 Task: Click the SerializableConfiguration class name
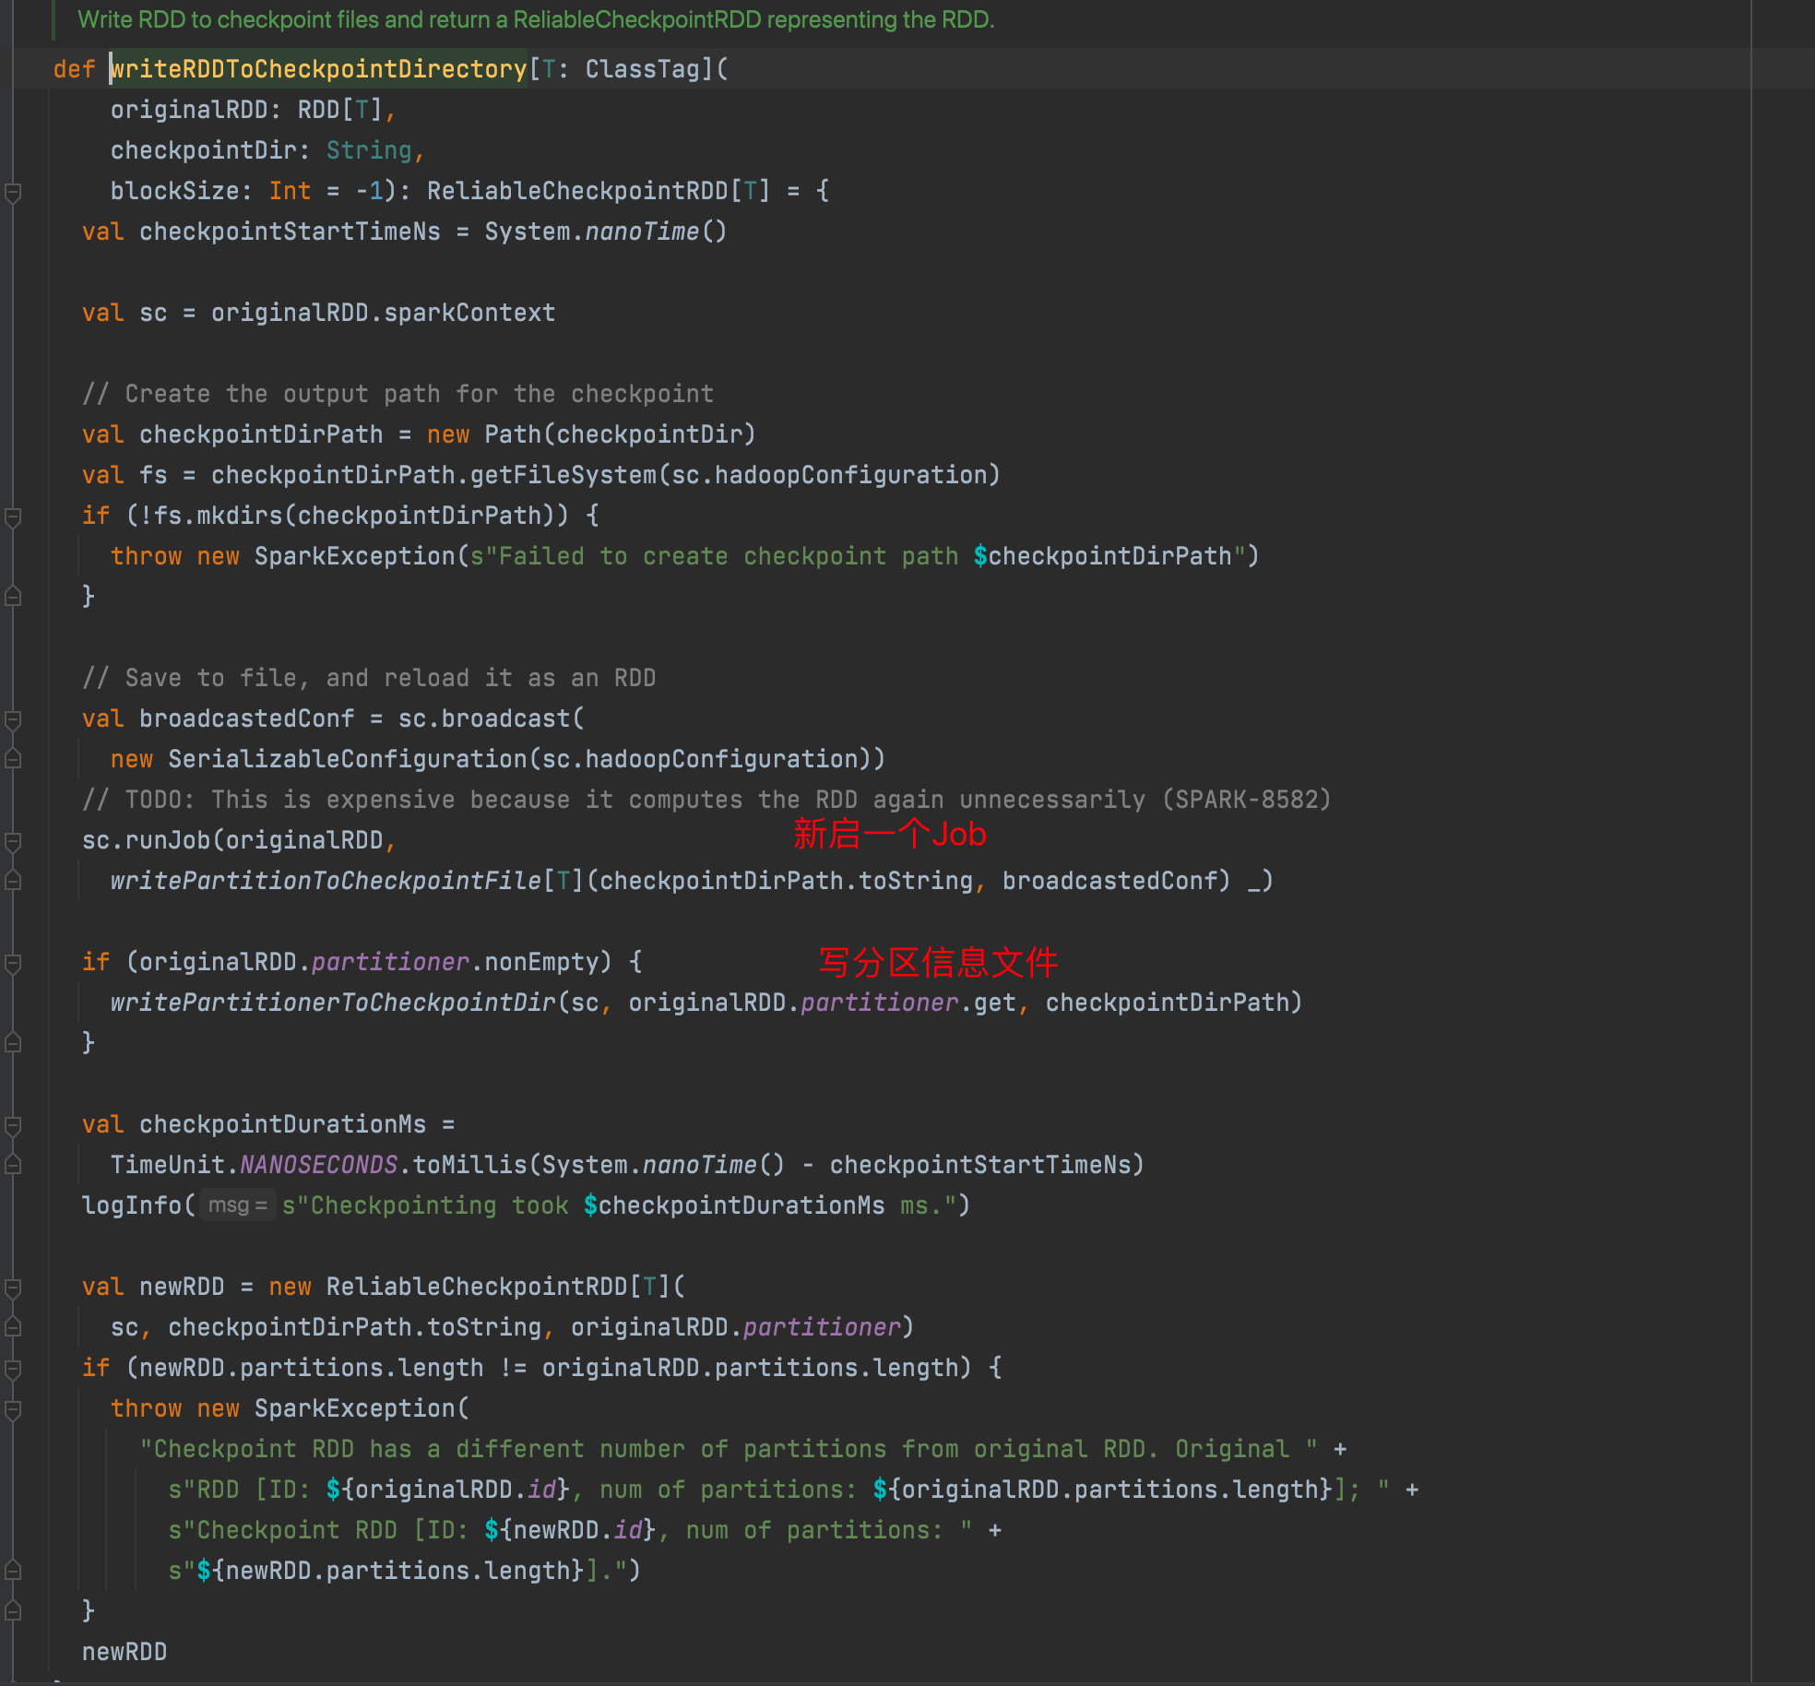pyautogui.click(x=347, y=759)
